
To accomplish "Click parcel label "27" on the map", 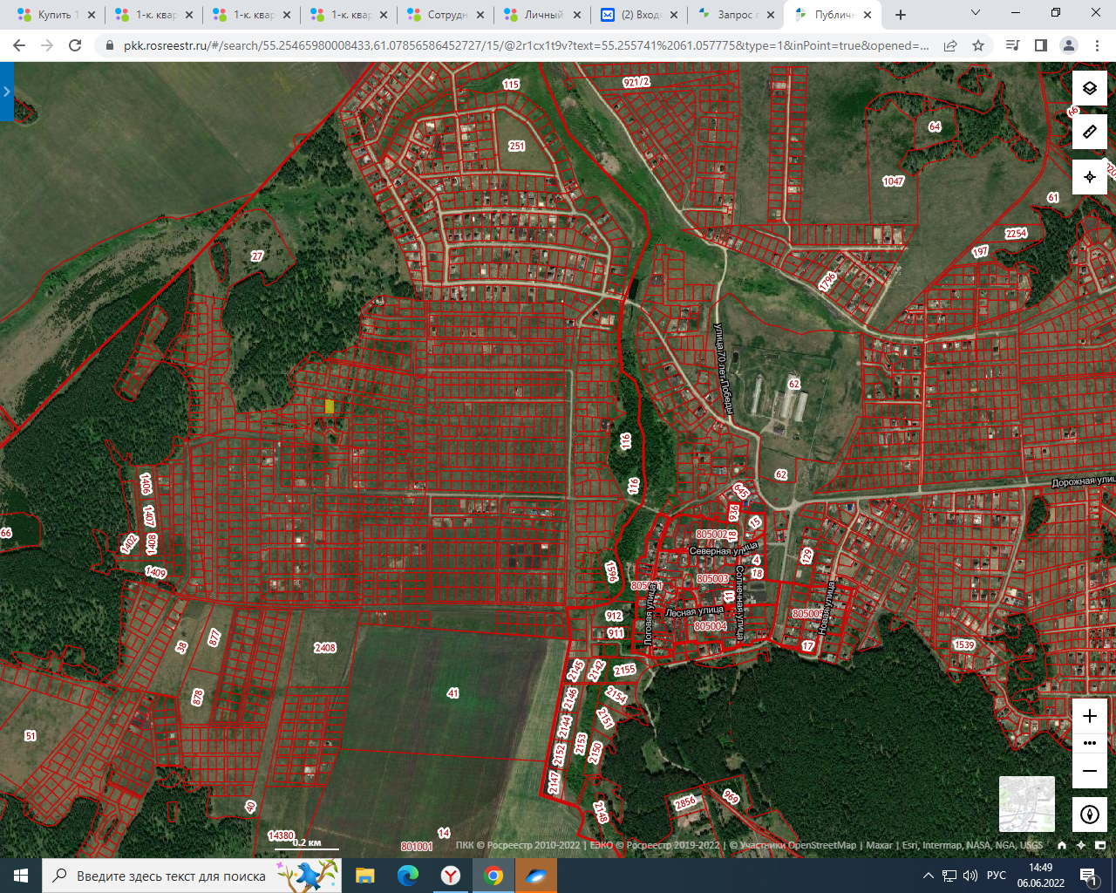I will tap(257, 256).
